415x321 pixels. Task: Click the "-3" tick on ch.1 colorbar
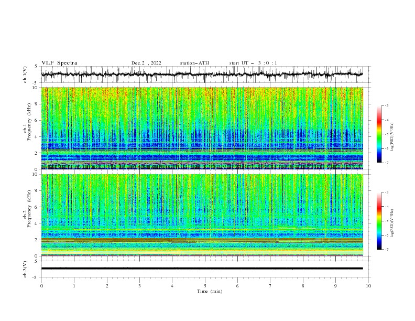click(387, 105)
